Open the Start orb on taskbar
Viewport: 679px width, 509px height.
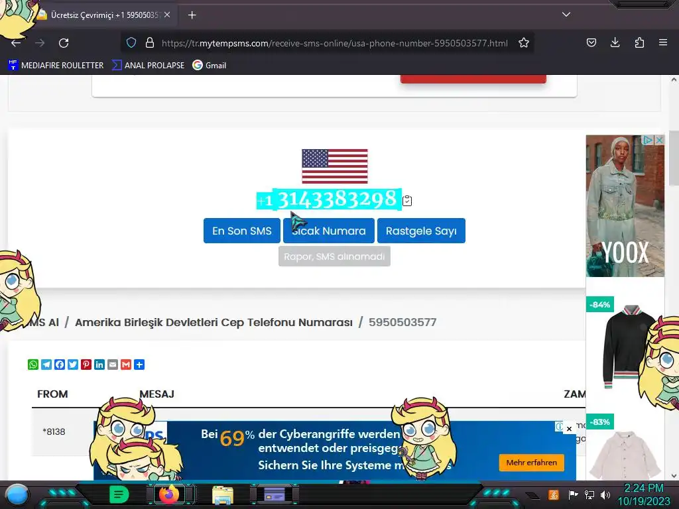[17, 494]
